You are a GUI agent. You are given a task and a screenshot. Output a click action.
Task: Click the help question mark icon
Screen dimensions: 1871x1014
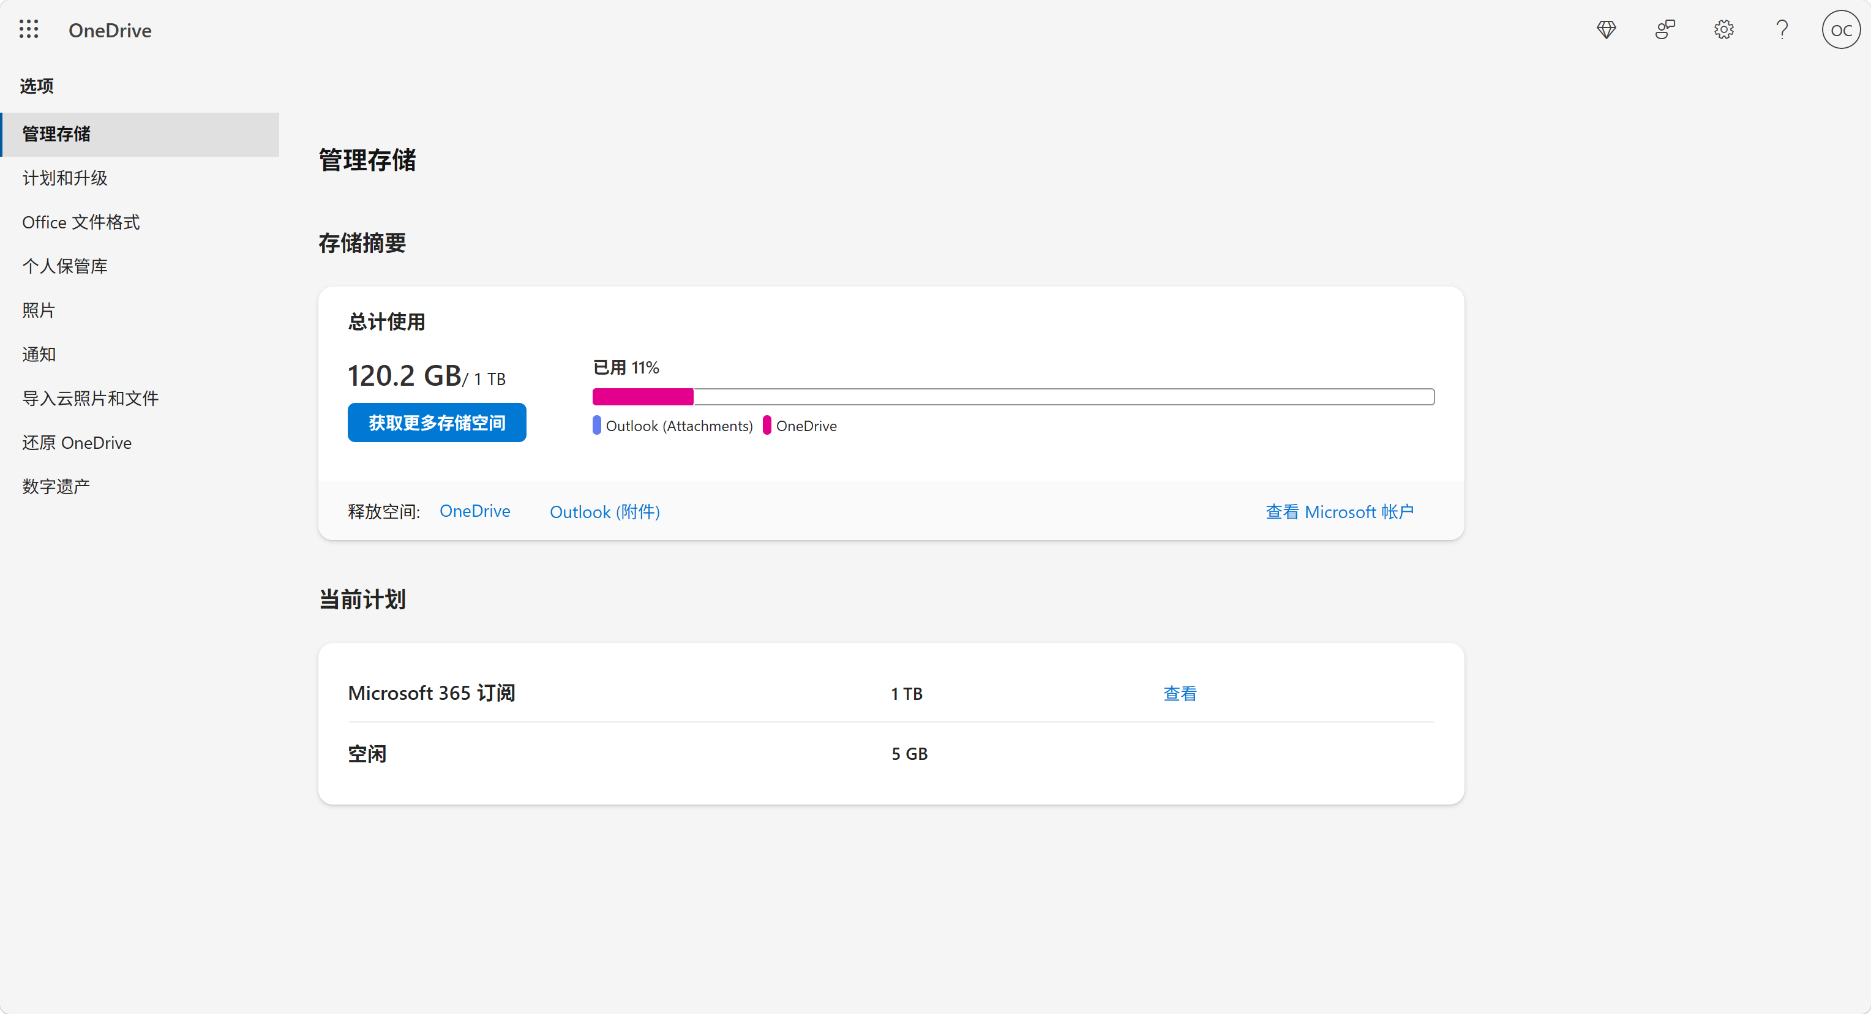(1782, 30)
